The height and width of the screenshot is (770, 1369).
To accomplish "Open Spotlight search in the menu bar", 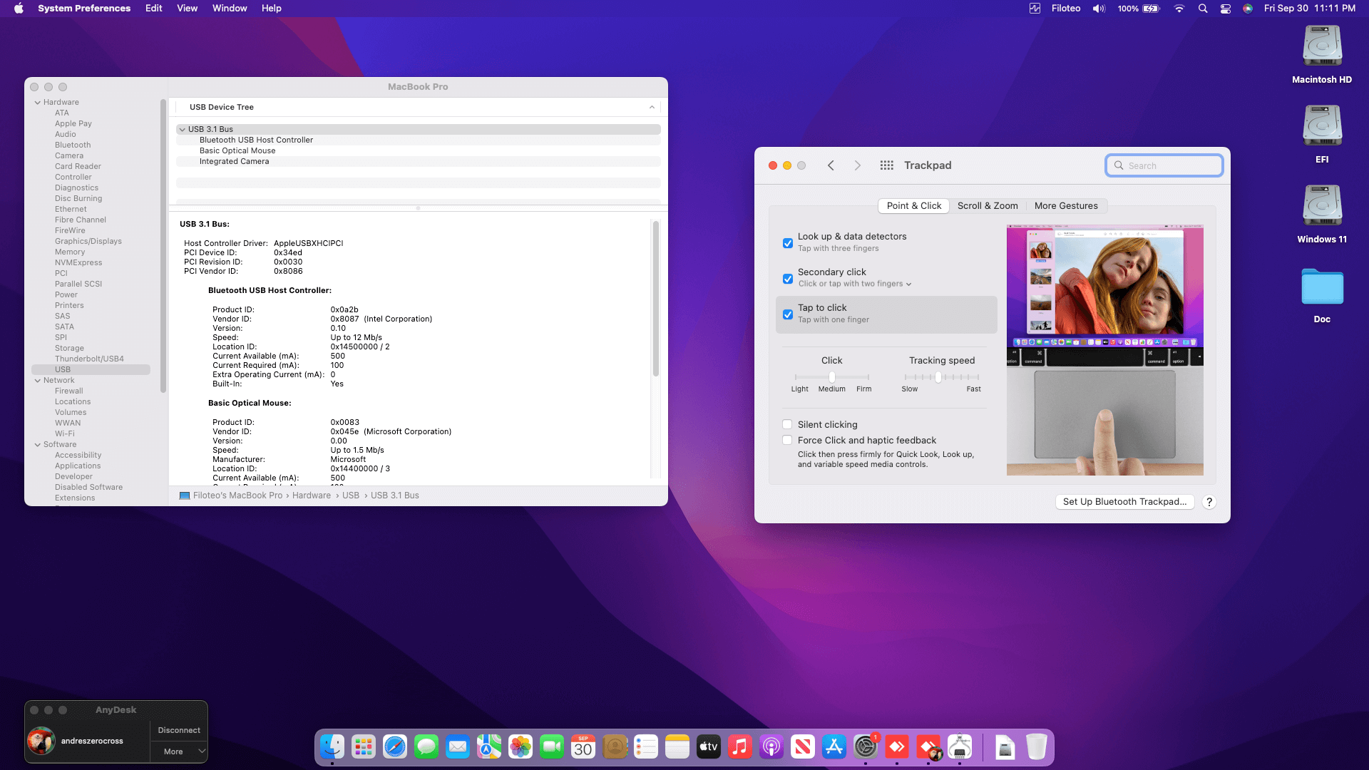I will tap(1203, 9).
